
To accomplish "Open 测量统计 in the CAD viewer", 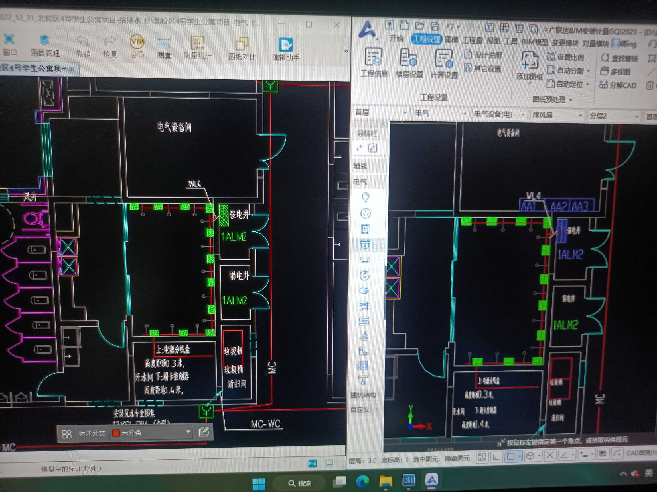I will [x=198, y=48].
